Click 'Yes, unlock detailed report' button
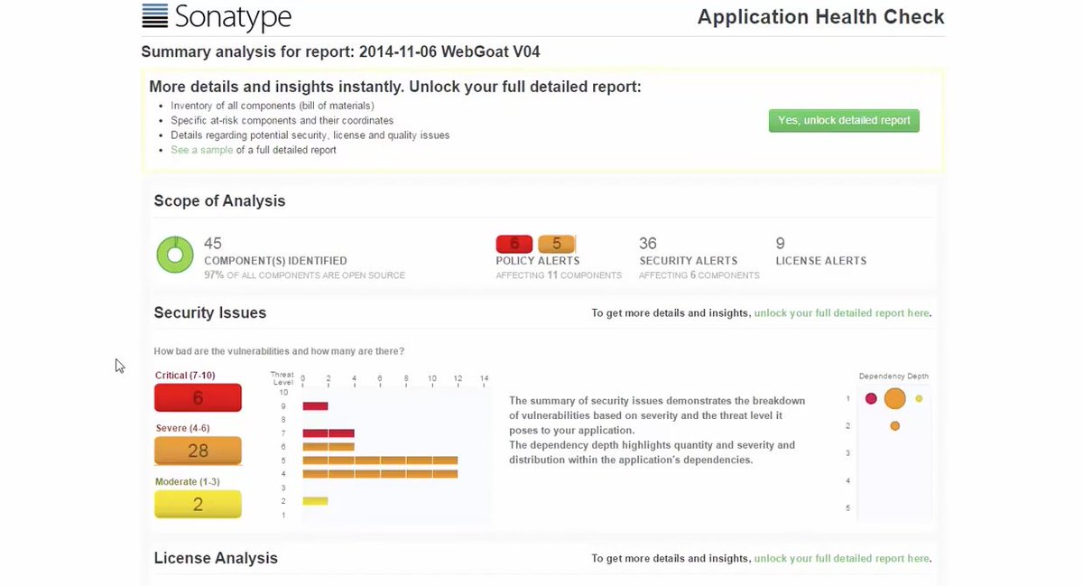 click(844, 121)
